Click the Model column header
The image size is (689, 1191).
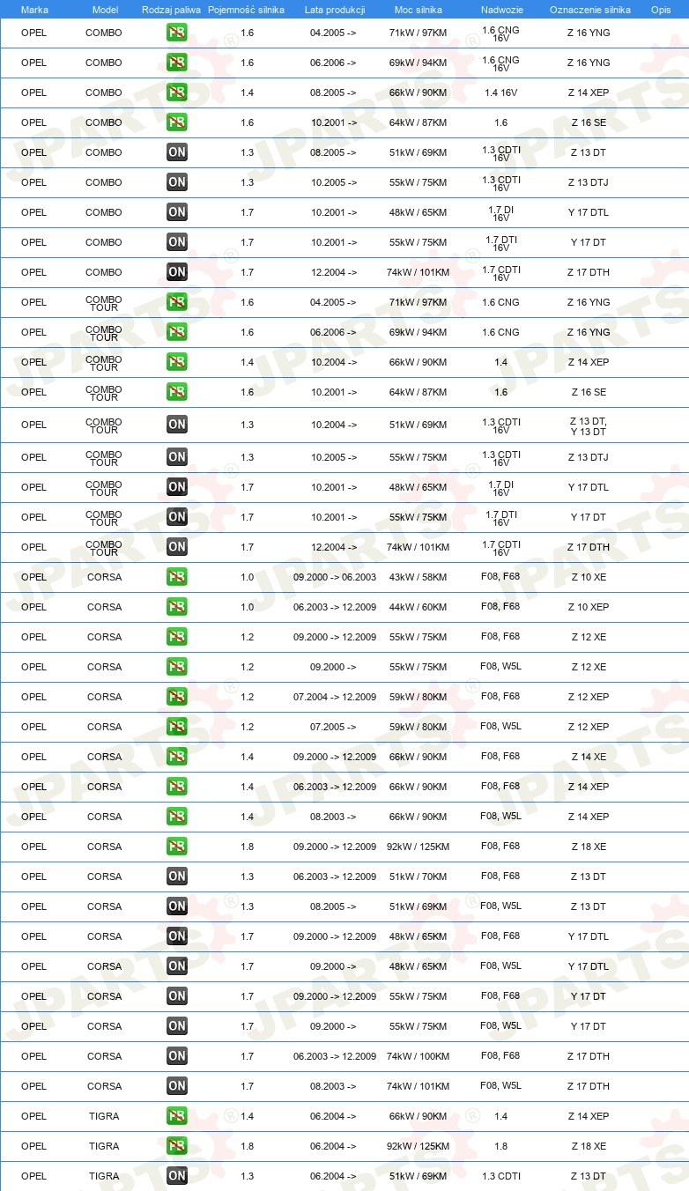coord(105,10)
